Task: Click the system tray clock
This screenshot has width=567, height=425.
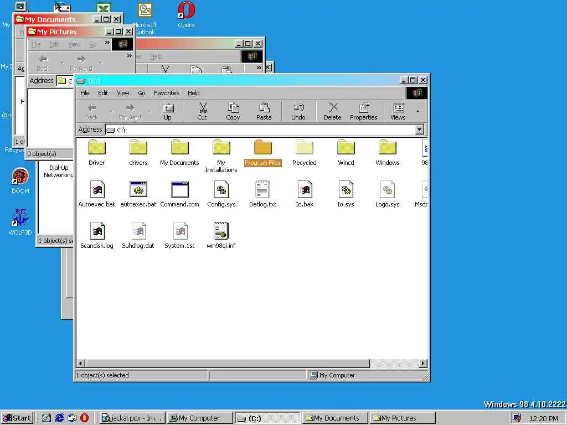Action: 544,418
